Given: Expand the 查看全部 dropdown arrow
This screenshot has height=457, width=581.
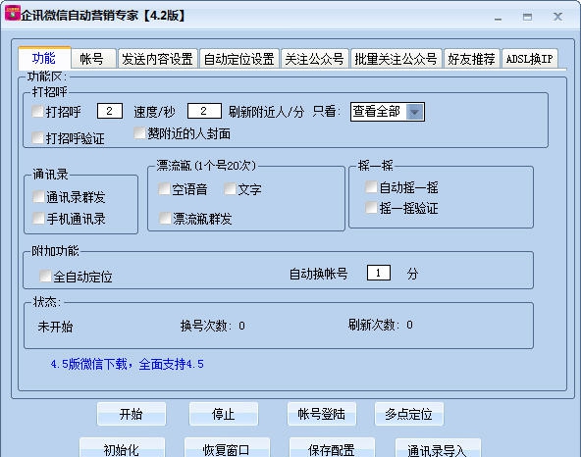Looking at the screenshot, I should click(x=414, y=112).
